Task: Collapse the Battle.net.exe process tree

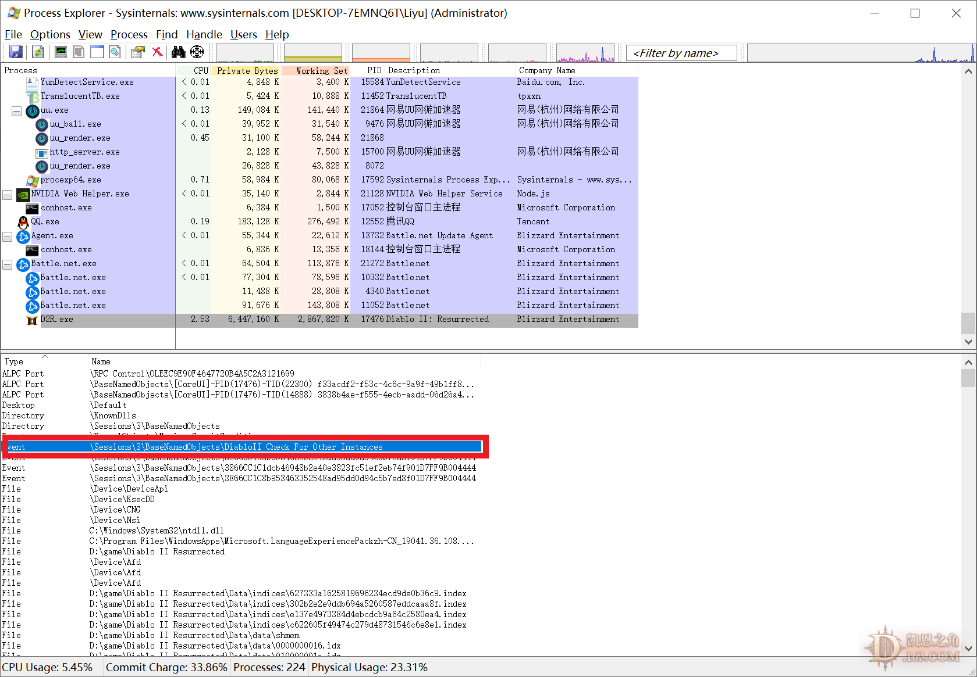Action: point(8,264)
